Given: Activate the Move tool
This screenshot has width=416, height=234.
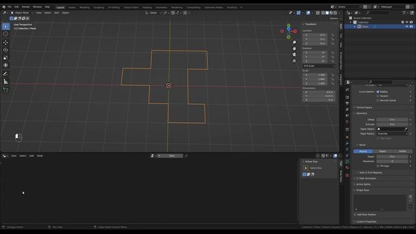Looking at the screenshot, I should [6, 42].
